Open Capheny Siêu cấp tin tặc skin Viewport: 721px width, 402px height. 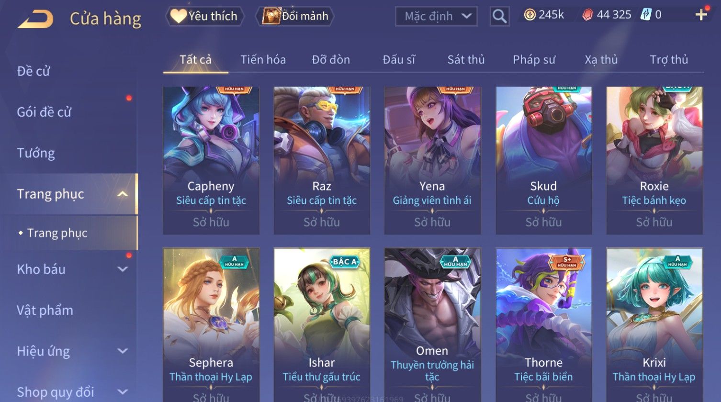point(211,160)
